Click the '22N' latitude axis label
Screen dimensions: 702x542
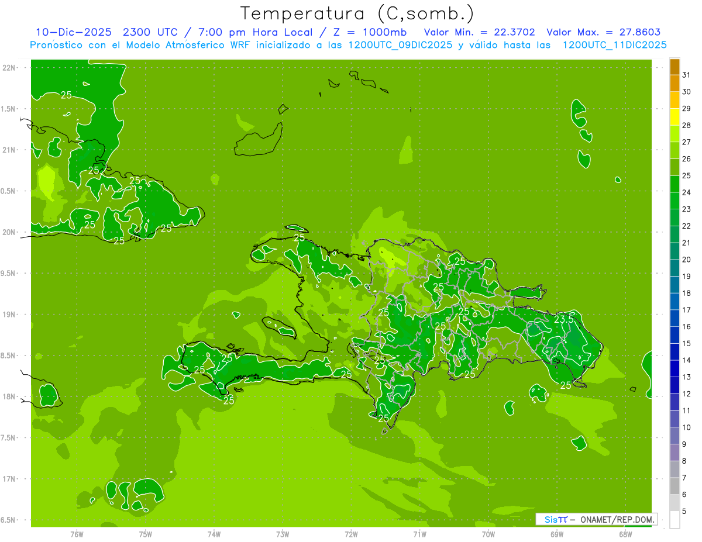coord(9,68)
